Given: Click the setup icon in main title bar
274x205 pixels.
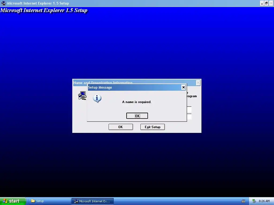Looking at the screenshot, I should (x=3, y=3).
